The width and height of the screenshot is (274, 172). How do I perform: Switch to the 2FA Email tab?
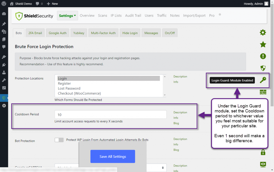point(35,33)
